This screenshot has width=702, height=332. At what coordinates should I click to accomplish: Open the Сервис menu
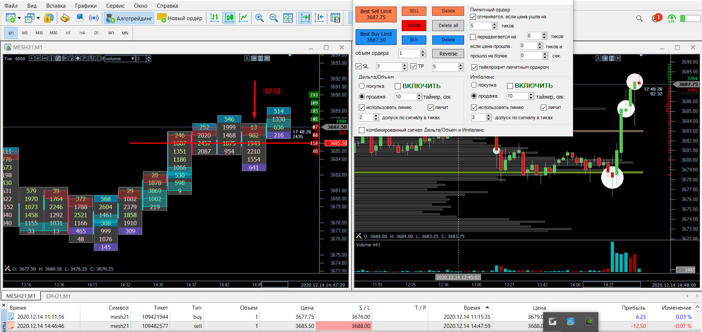[x=115, y=6]
